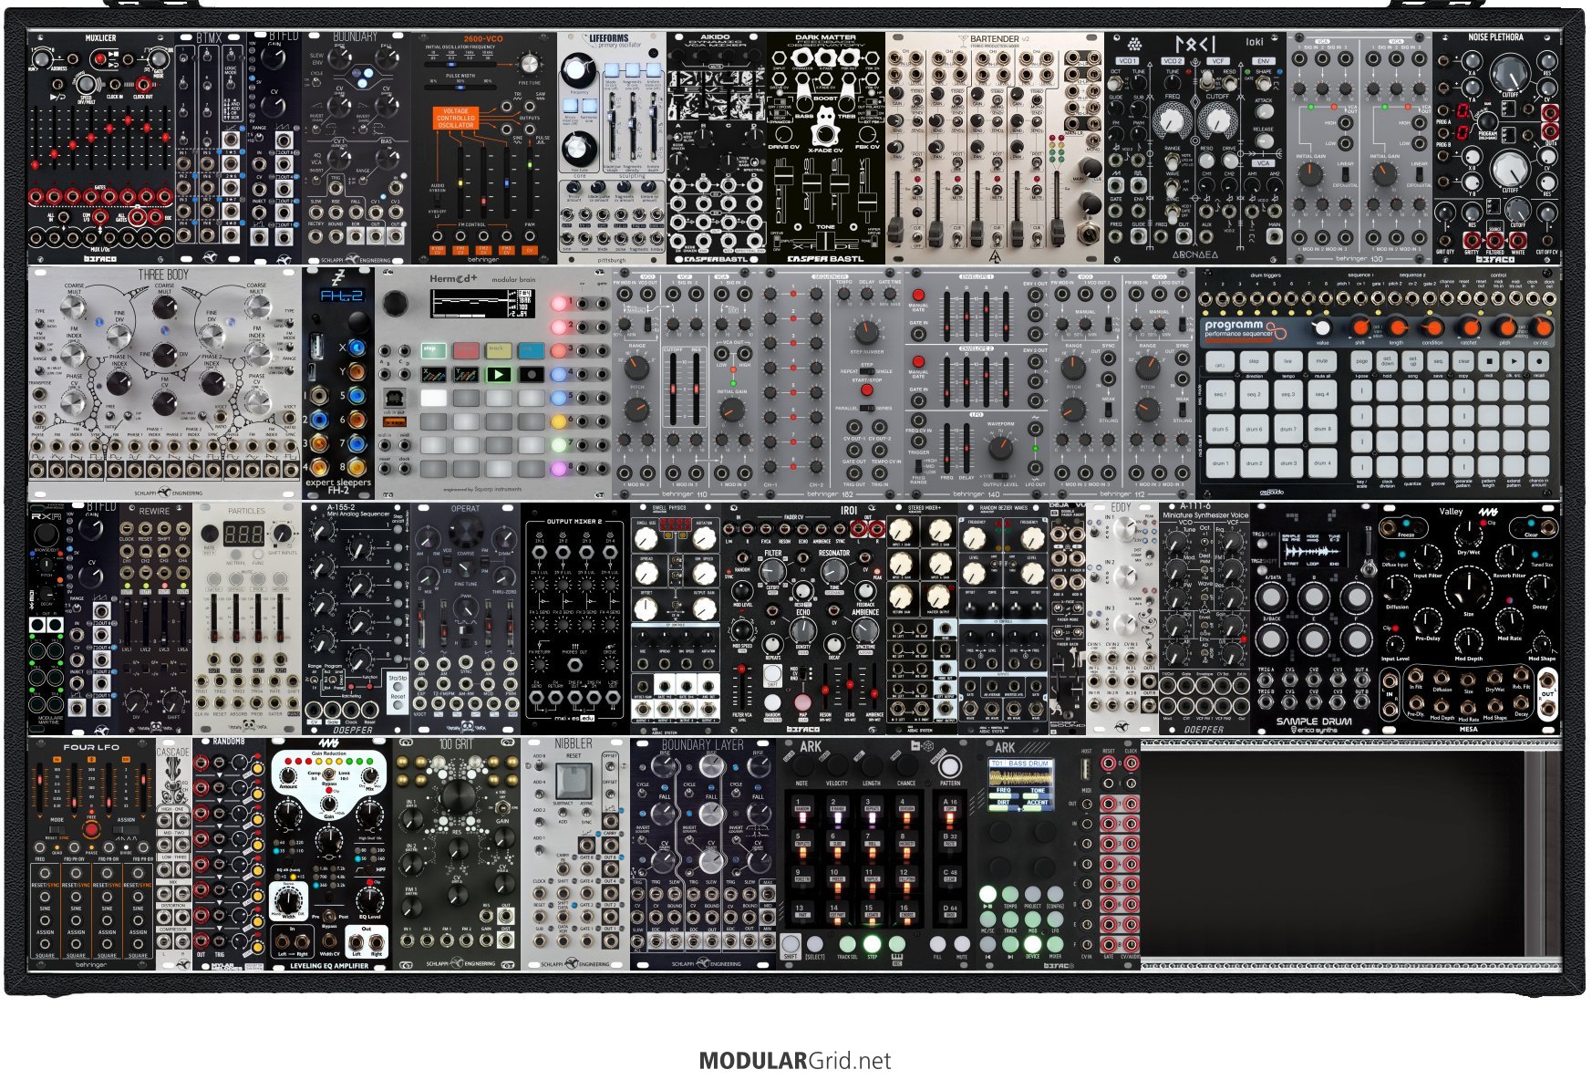Click the Programm oct up button
The height and width of the screenshot is (1080, 1592).
point(1413,361)
